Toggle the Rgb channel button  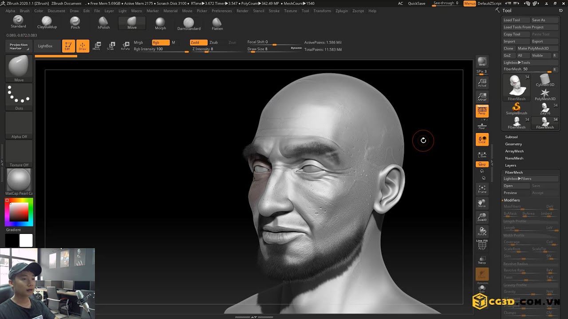[x=160, y=43]
